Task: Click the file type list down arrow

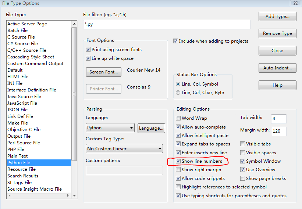Action: (74, 195)
